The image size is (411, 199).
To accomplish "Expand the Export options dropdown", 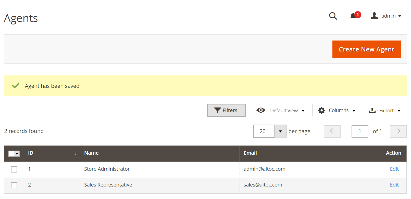I will [385, 110].
